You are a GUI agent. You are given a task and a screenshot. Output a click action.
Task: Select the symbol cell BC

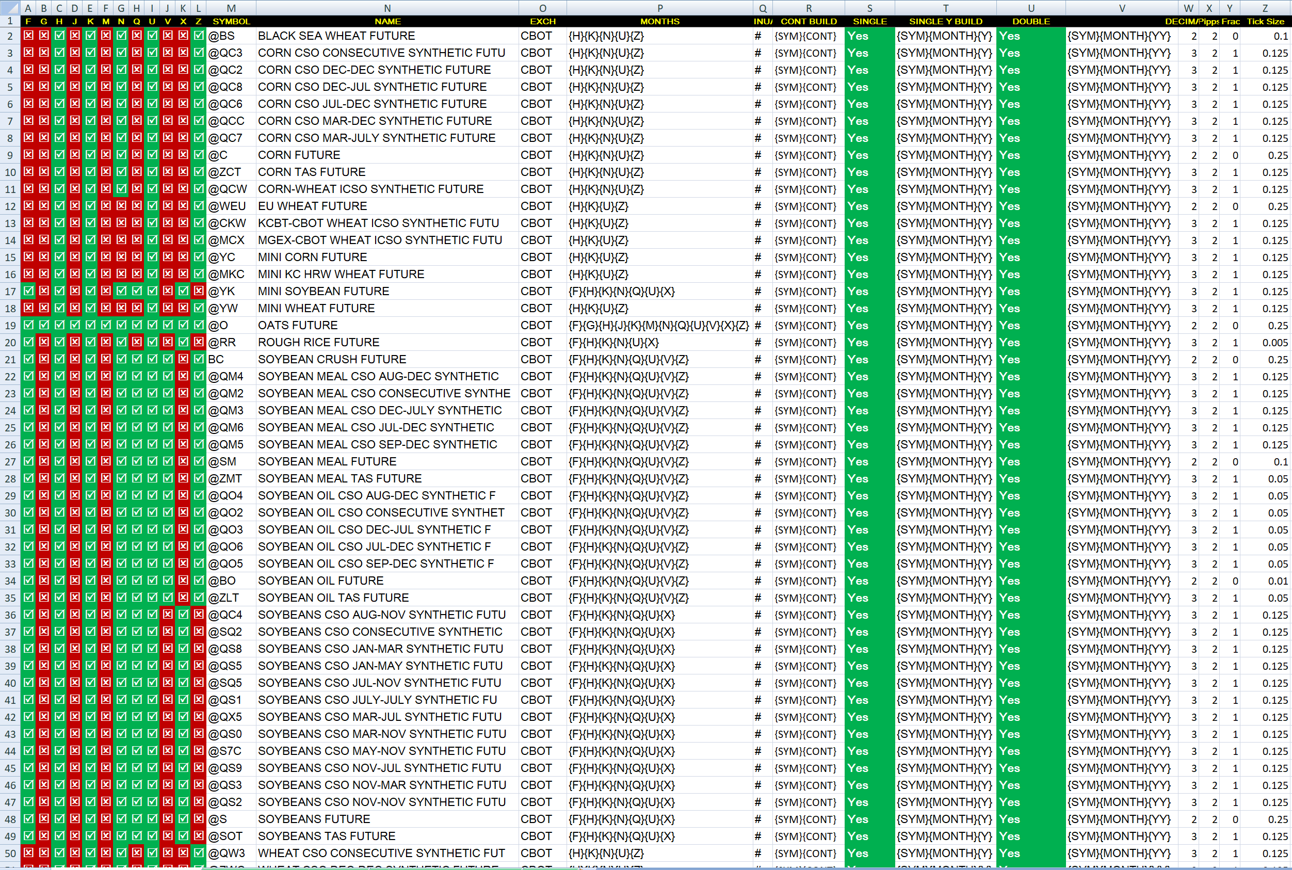coord(231,359)
